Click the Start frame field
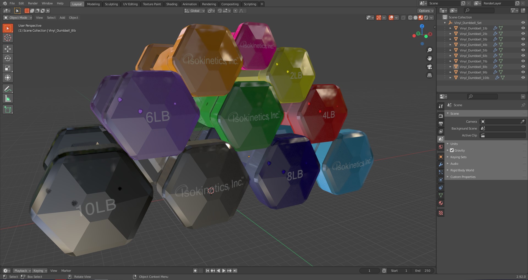Screen dimensions: 528x280 click(399, 271)
